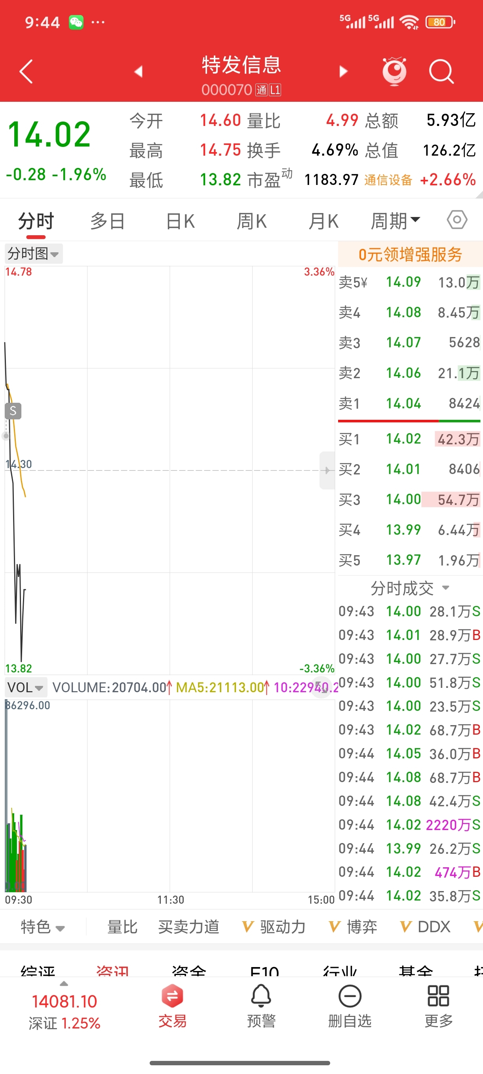The width and height of the screenshot is (483, 1074).
Task: Switch to the 周K tab
Action: [x=251, y=221]
